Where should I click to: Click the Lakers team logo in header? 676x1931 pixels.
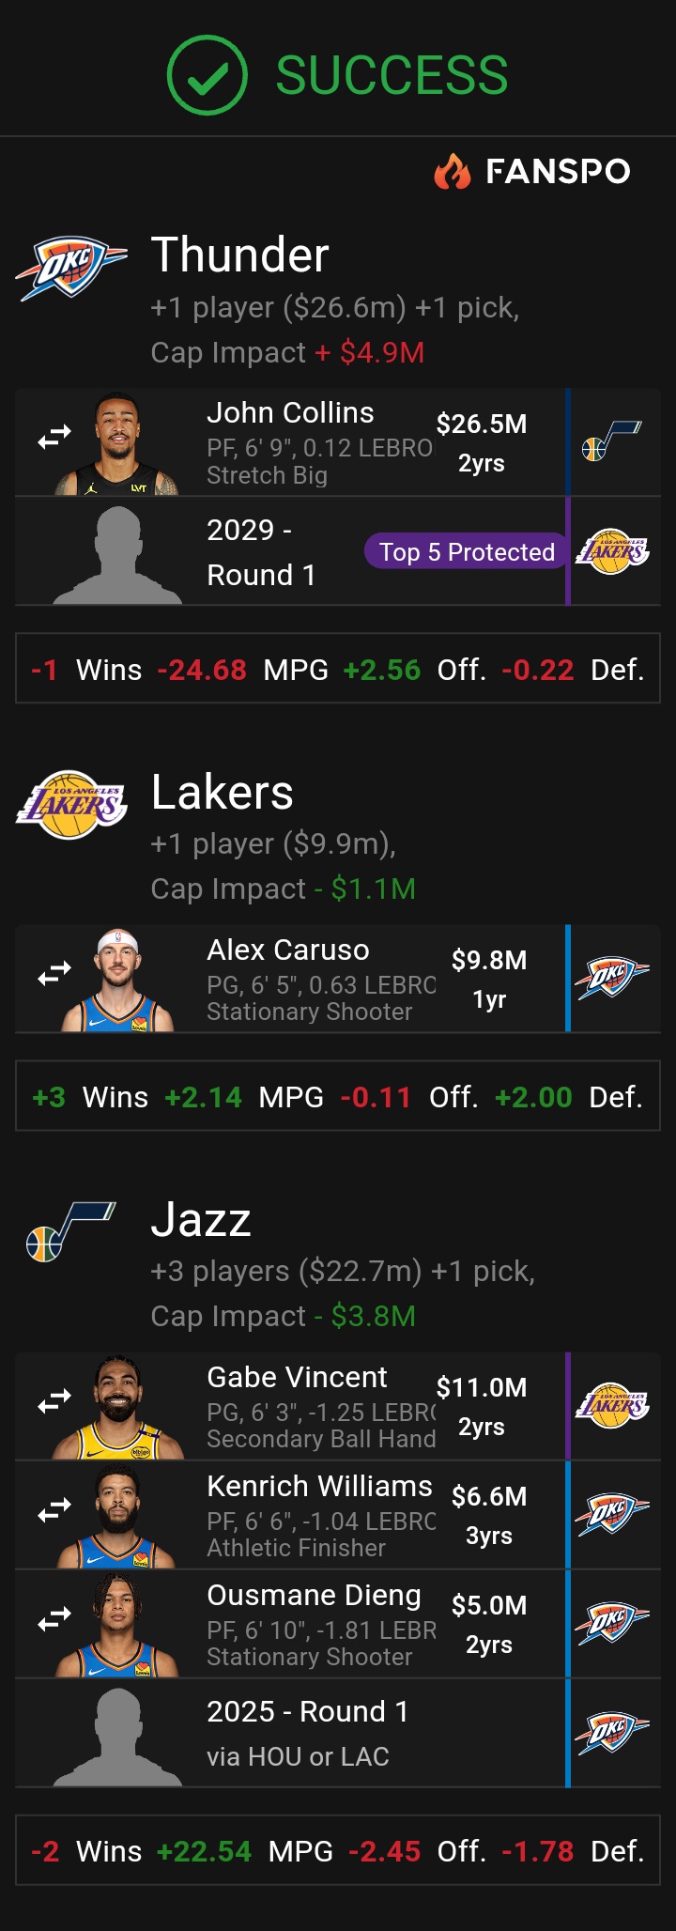71,805
